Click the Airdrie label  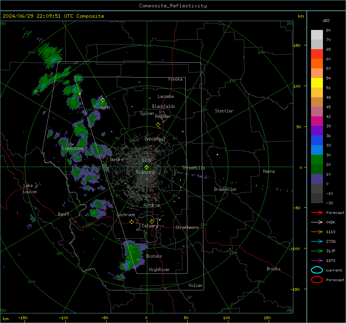(151, 205)
